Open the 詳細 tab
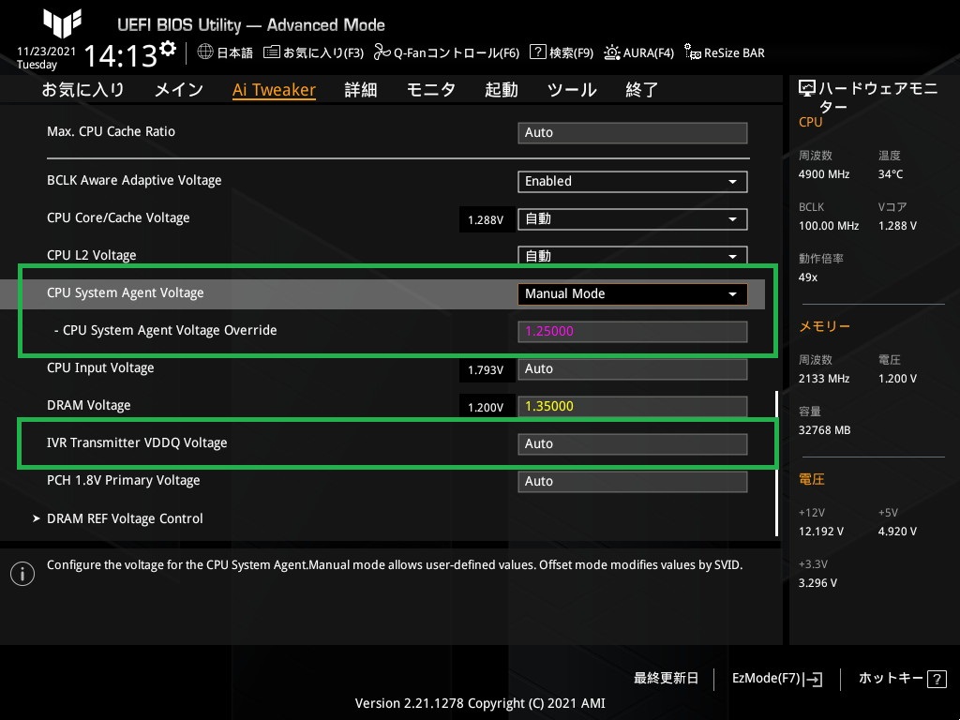 (361, 89)
